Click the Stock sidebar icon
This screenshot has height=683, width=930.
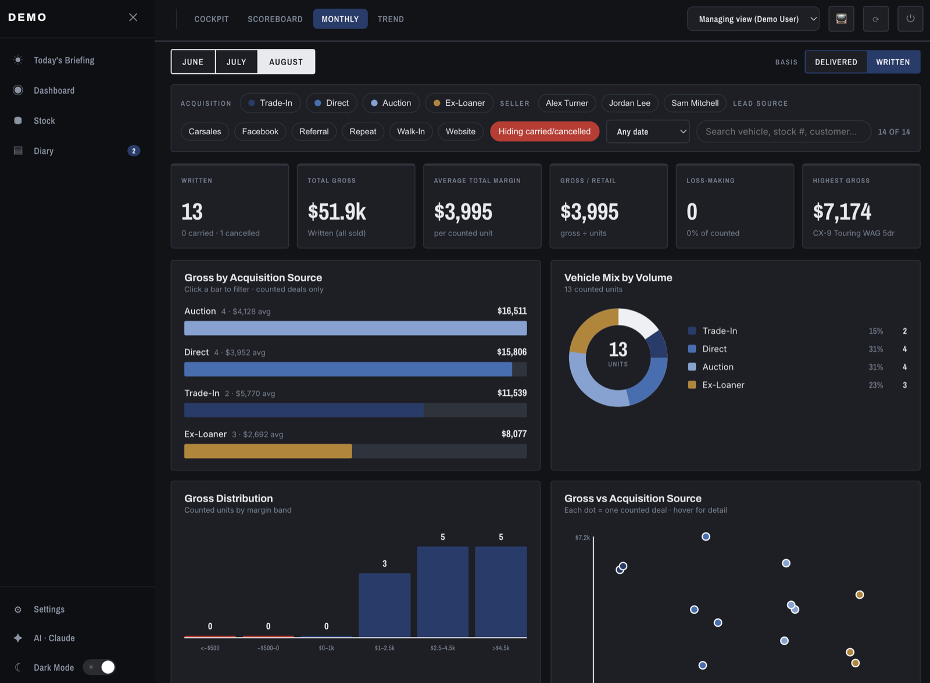click(18, 120)
